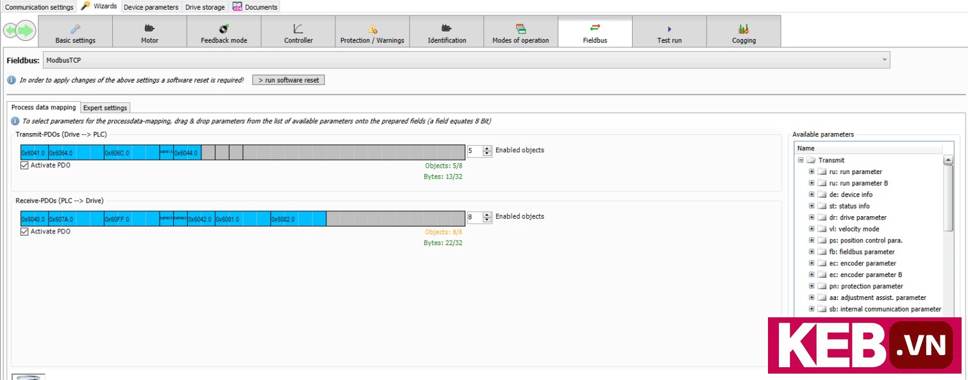
Task: Switch to the Communication settings tab
Action: tap(39, 7)
